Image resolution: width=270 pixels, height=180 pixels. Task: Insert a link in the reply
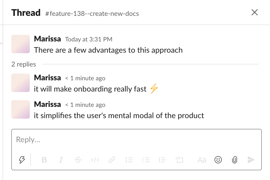click(x=112, y=160)
